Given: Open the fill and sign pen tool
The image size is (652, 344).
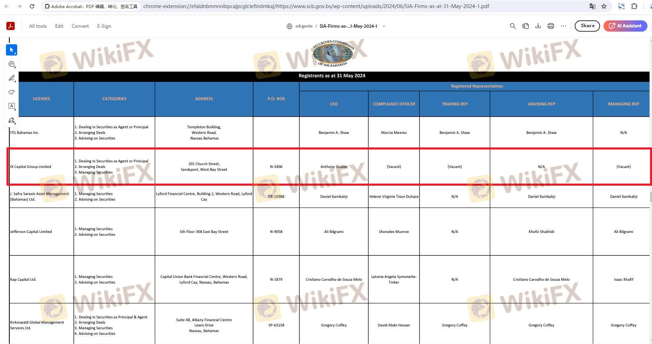Looking at the screenshot, I should tap(12, 121).
